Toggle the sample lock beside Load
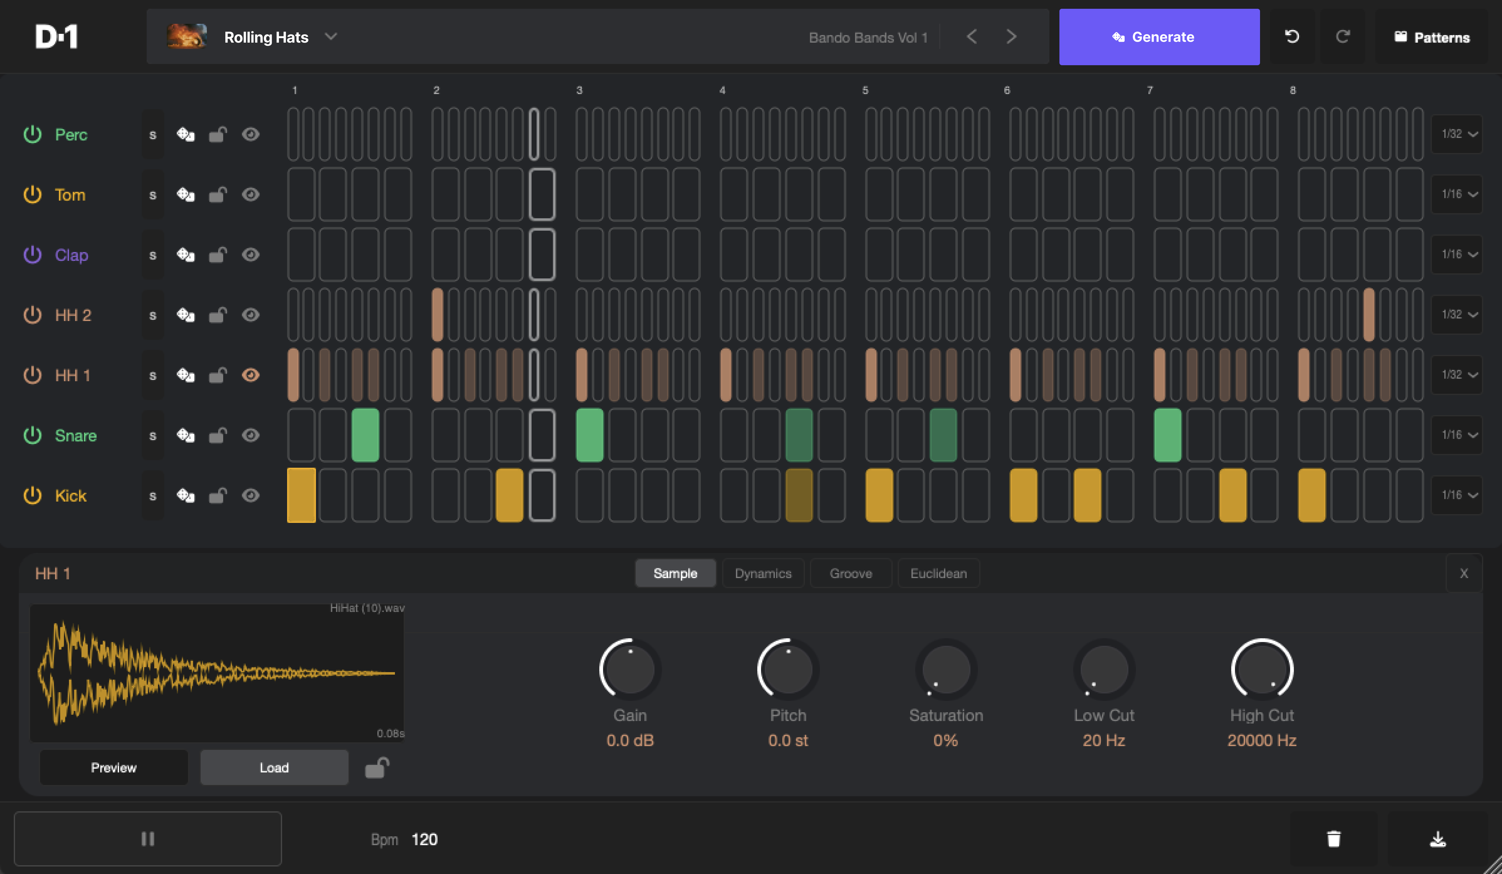Screen dimensions: 1502x874 [x=377, y=767]
